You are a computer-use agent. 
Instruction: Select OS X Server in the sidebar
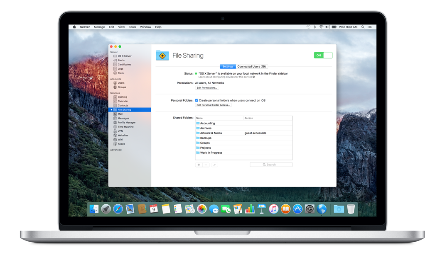pyautogui.click(x=125, y=56)
